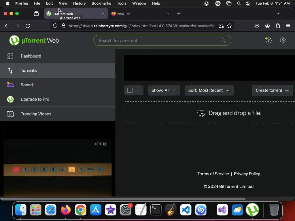Open the History menu
295x221 pixels.
point(79,3)
